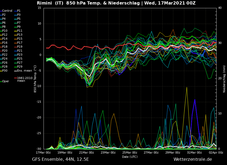Click the P23 legend label
Image resolution: width=227 pixels, height=165 pixels.
(x=20, y=55)
